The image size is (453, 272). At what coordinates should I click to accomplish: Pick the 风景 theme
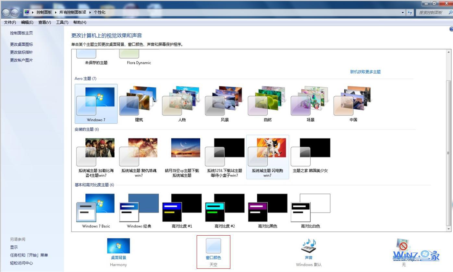pyautogui.click(x=225, y=104)
